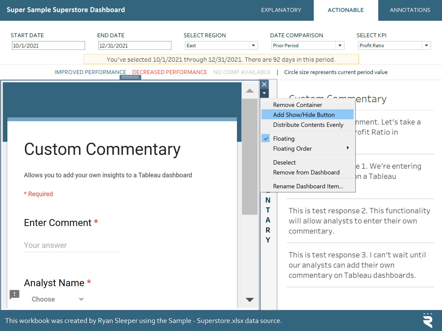Open the container options caret menu

click(264, 93)
